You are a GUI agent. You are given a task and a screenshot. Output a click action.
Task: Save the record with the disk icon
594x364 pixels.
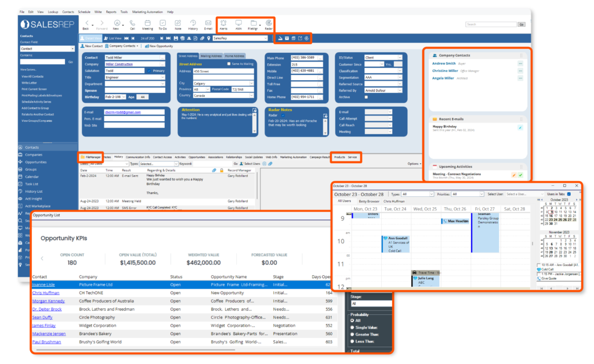(176, 38)
